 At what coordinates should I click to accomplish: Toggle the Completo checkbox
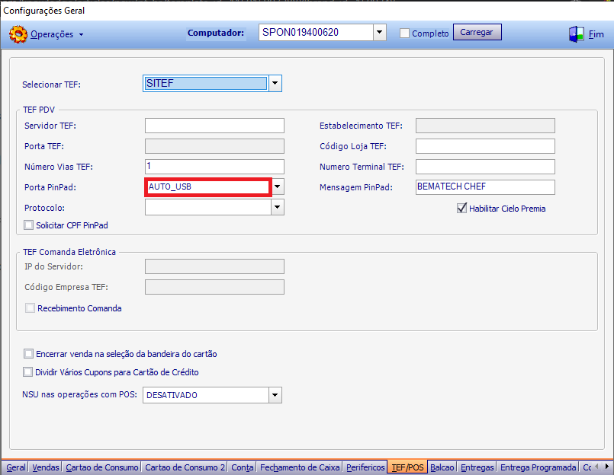[404, 33]
